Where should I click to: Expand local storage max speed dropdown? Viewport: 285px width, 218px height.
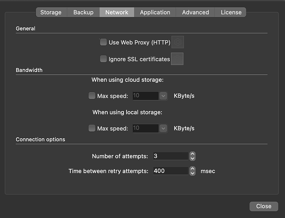(x=163, y=128)
